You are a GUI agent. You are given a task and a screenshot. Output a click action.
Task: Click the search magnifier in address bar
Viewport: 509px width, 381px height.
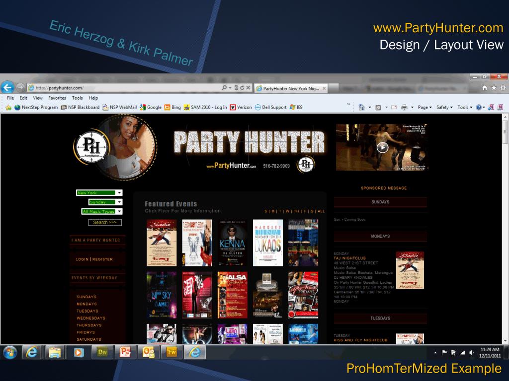coord(224,88)
